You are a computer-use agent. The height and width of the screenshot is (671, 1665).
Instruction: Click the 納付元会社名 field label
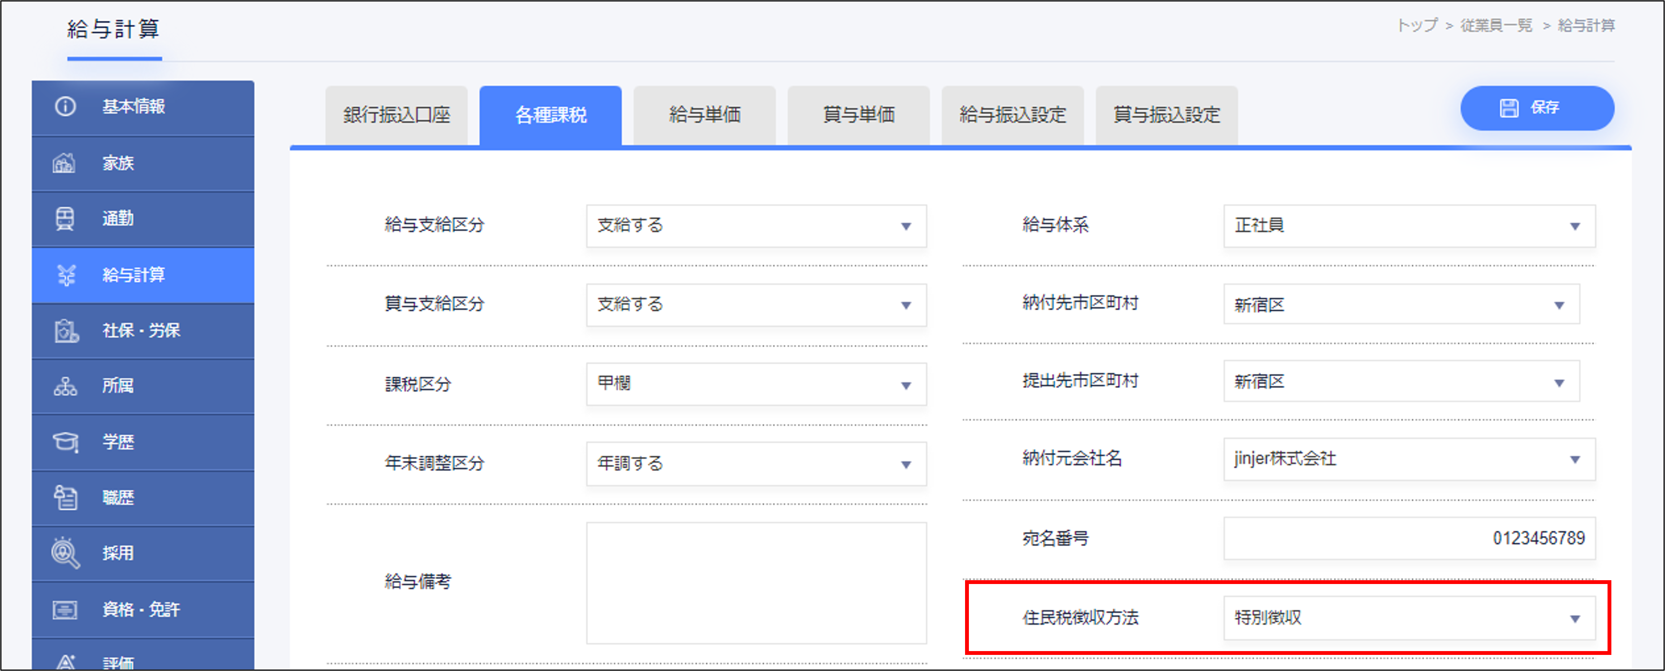[x=1072, y=459]
